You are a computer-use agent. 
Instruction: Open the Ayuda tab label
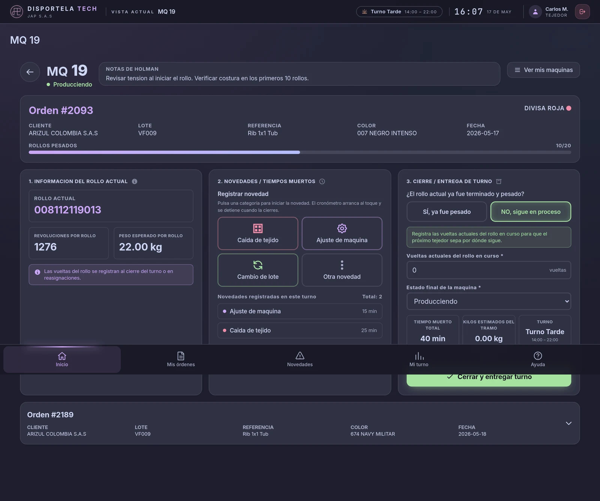pos(538,364)
